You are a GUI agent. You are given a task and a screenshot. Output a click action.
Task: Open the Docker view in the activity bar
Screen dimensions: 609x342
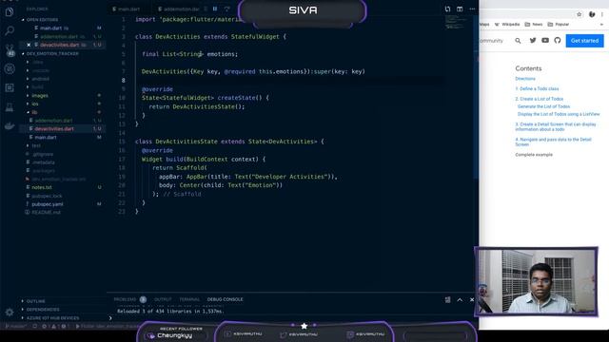coord(10,126)
